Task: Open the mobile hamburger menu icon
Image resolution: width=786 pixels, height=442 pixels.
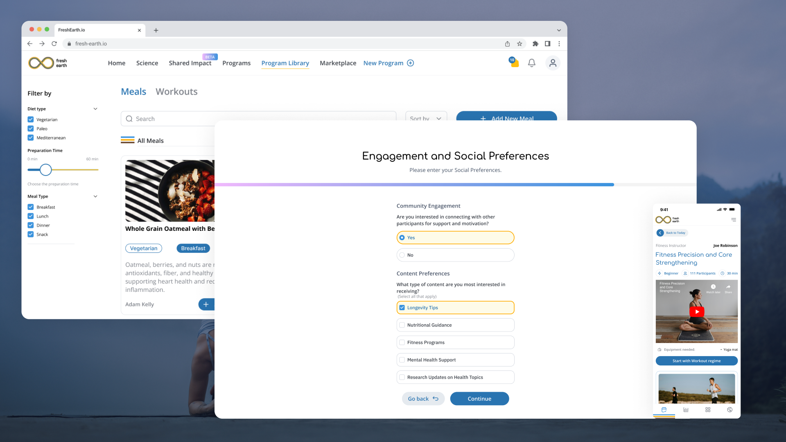Action: 734,220
